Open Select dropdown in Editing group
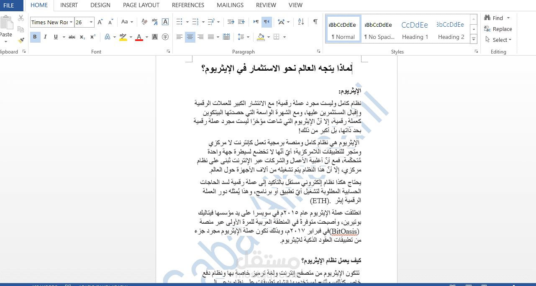 (x=498, y=40)
